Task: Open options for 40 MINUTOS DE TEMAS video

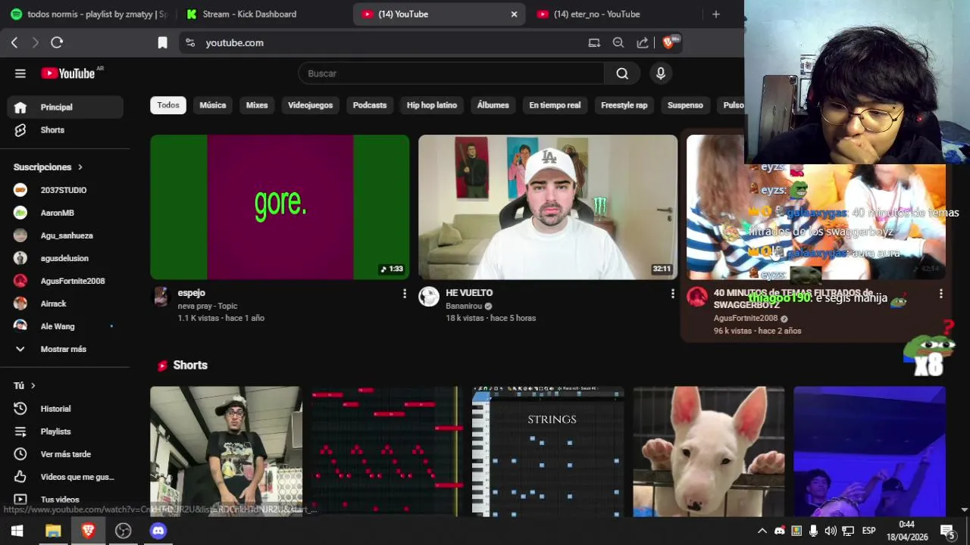Action: (x=941, y=294)
